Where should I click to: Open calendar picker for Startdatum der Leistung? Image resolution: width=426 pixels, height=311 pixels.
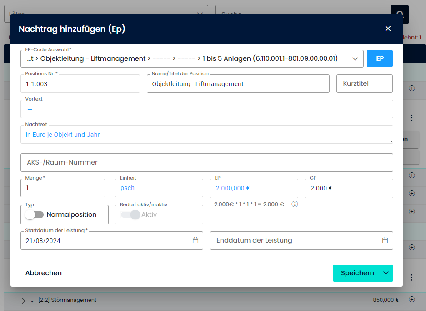(x=195, y=240)
